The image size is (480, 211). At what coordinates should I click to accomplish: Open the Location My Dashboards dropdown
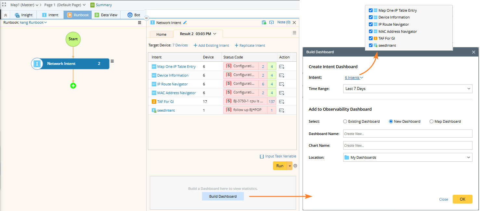click(x=408, y=157)
